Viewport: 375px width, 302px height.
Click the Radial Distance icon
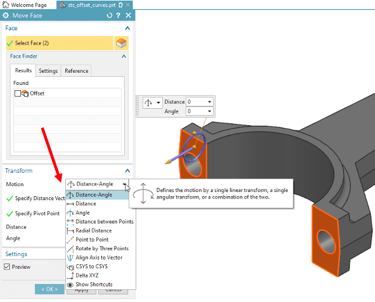70,231
